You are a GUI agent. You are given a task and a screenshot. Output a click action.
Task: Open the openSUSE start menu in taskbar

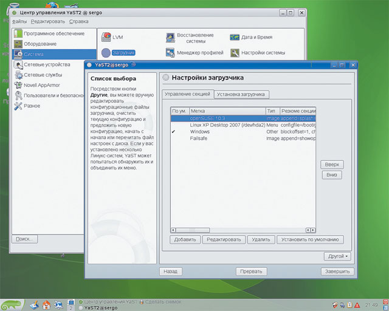point(12,305)
